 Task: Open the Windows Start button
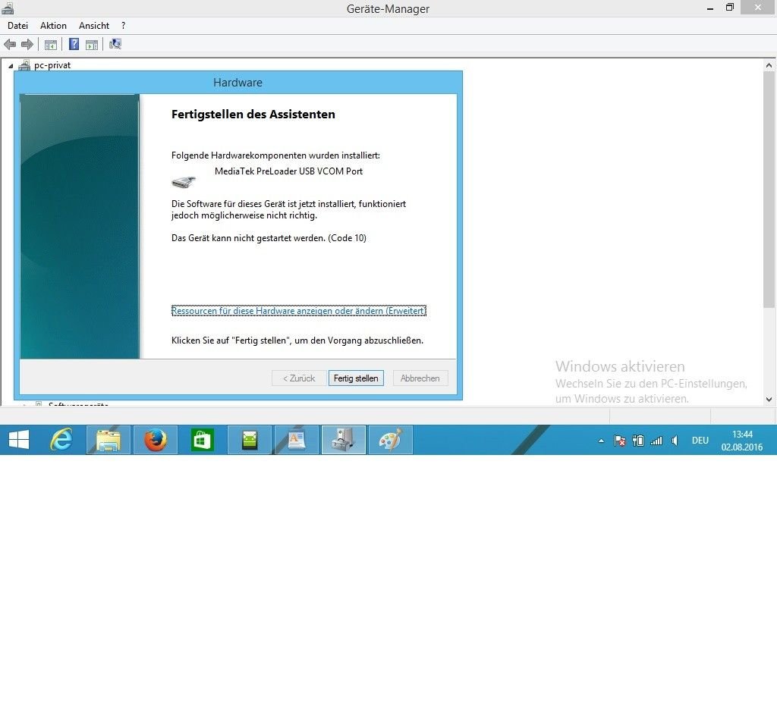click(19, 440)
